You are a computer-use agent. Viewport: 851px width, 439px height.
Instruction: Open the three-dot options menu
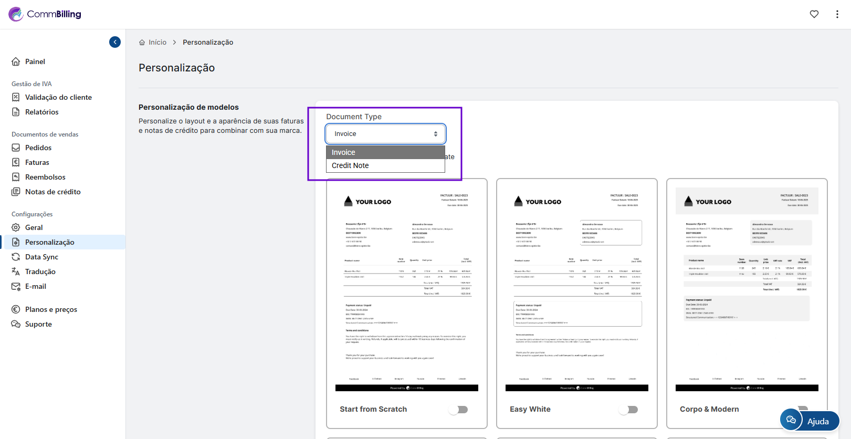click(x=837, y=14)
